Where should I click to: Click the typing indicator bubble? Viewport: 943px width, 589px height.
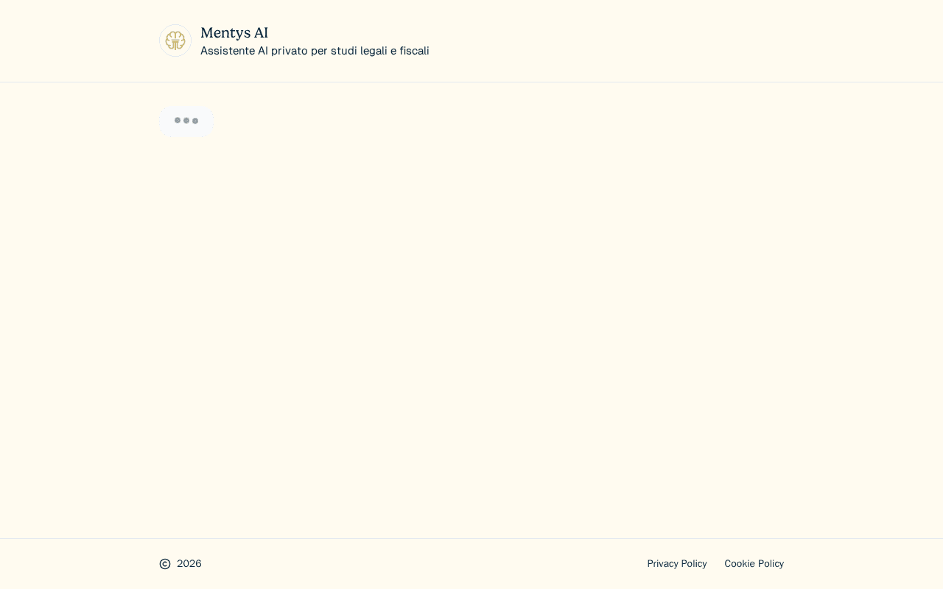click(x=186, y=121)
